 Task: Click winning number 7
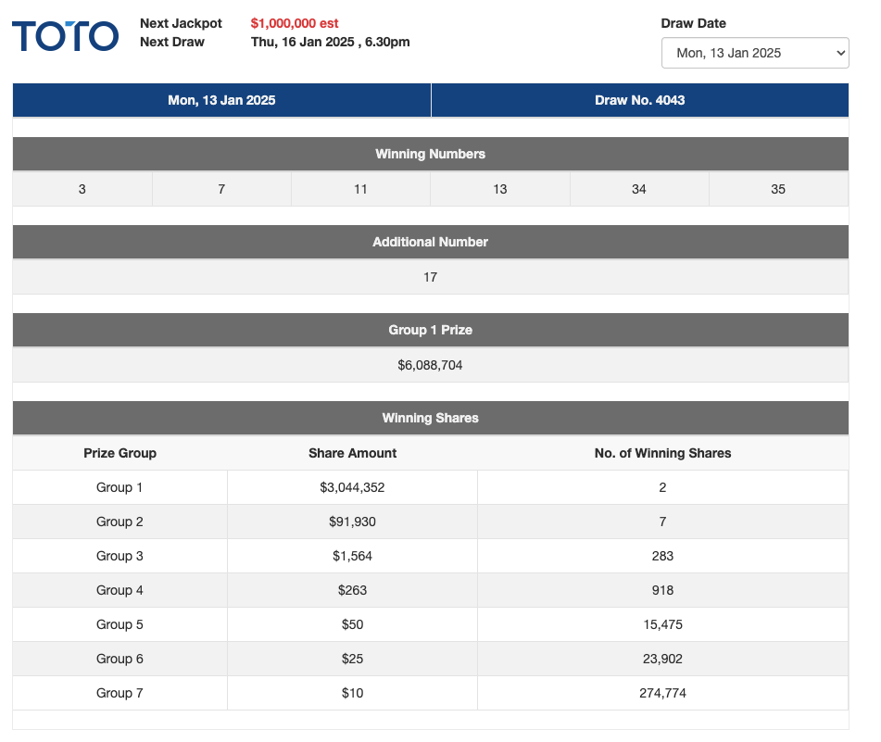pyautogui.click(x=220, y=189)
